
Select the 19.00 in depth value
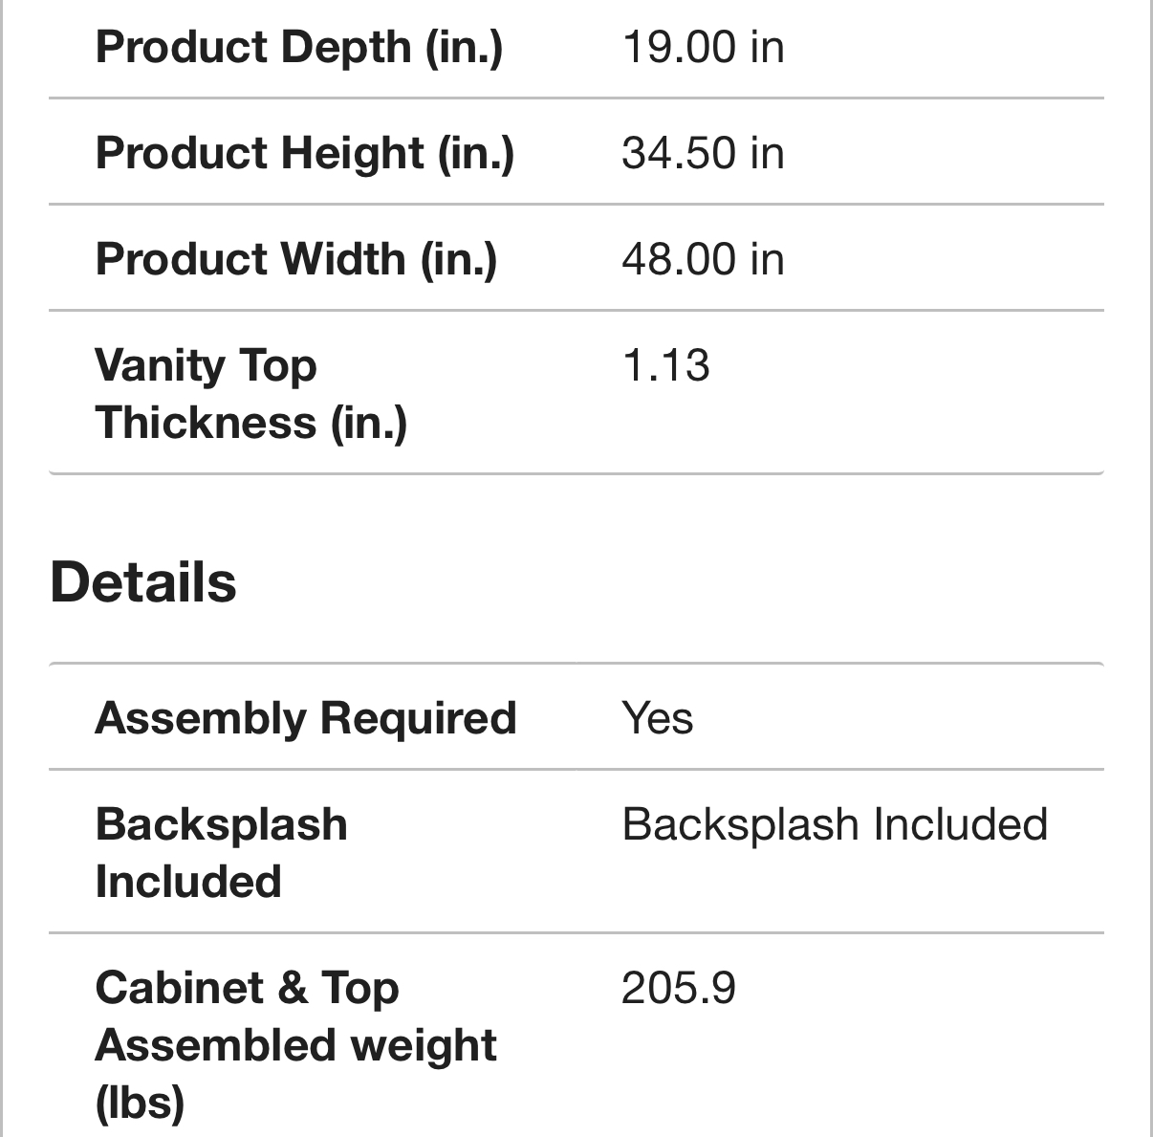pos(703,48)
